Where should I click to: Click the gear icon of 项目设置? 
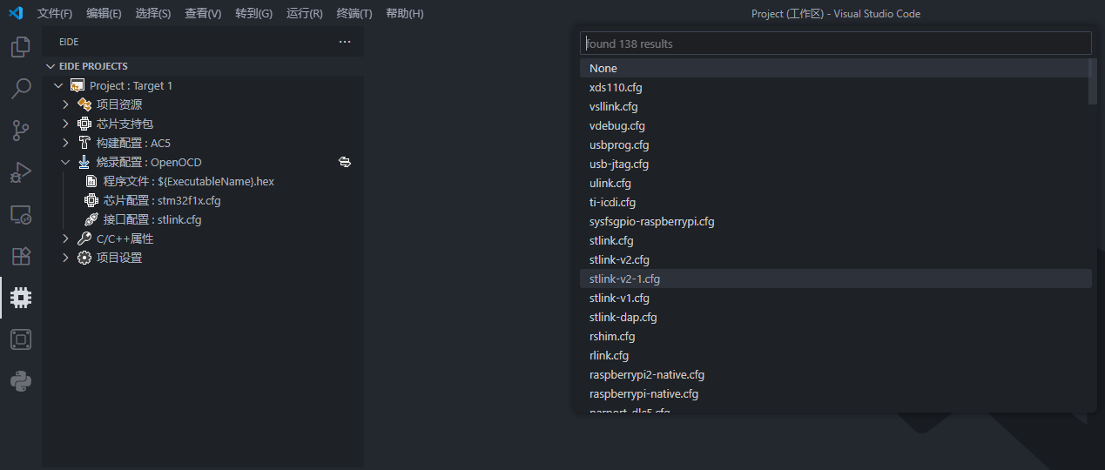(84, 258)
